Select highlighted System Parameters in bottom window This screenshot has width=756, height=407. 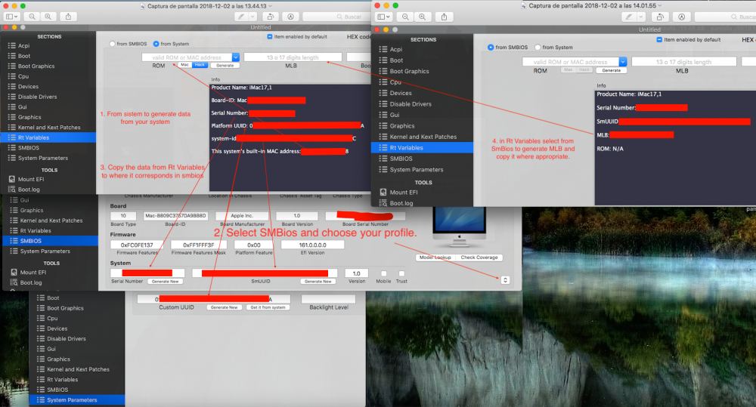pyautogui.click(x=77, y=399)
